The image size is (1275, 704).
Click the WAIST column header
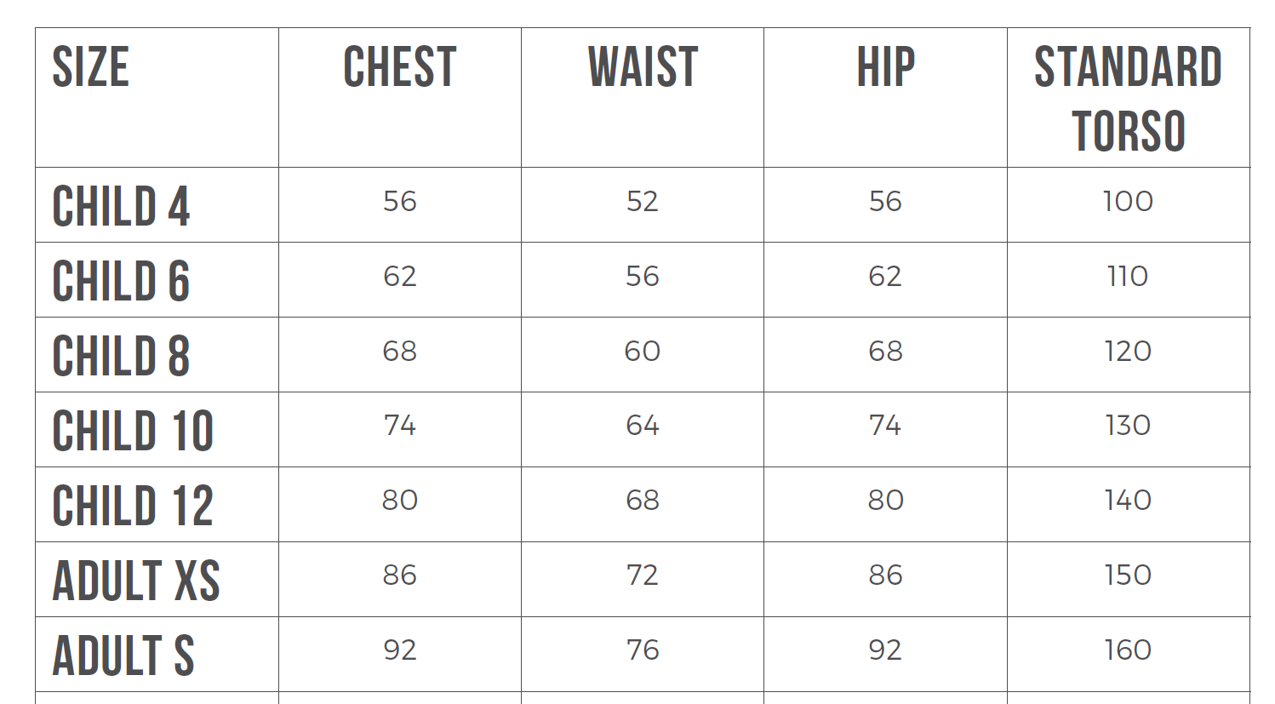643,68
